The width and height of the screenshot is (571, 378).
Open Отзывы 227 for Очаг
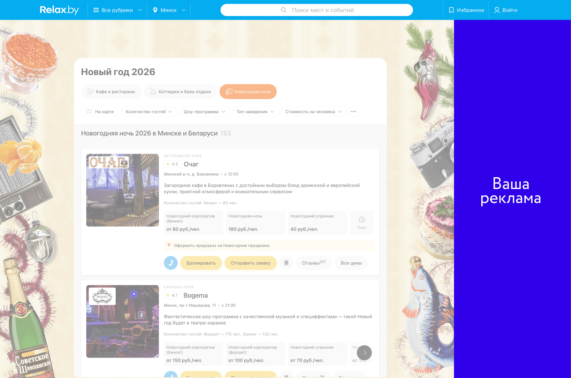[x=313, y=263]
